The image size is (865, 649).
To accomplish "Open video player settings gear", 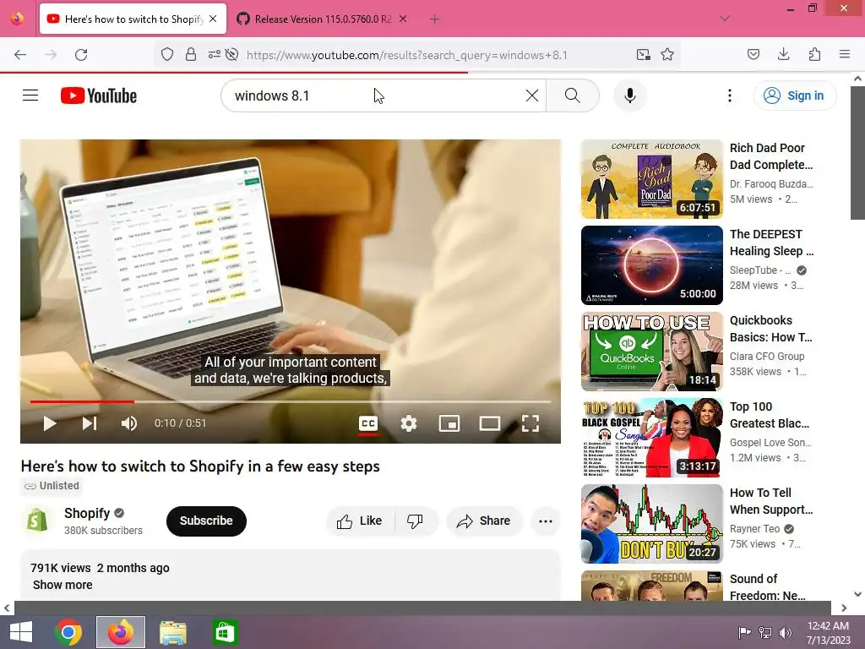I will [409, 423].
